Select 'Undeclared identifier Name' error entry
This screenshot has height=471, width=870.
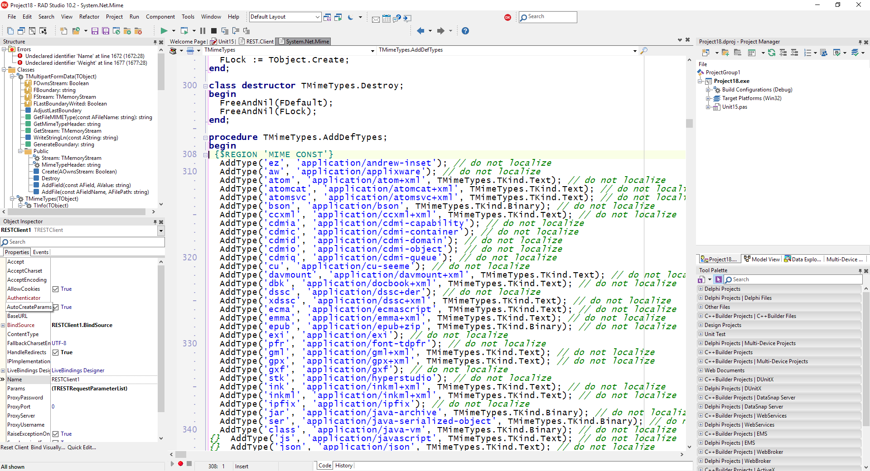pos(85,56)
